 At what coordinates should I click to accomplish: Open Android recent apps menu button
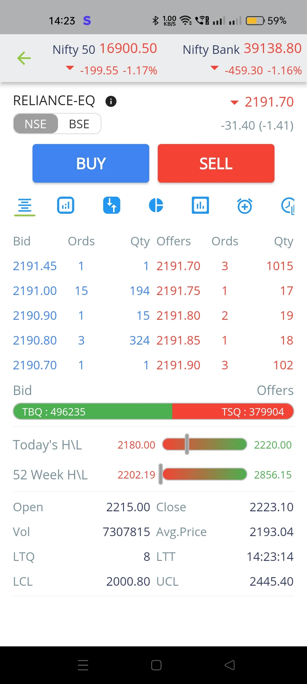point(83,665)
